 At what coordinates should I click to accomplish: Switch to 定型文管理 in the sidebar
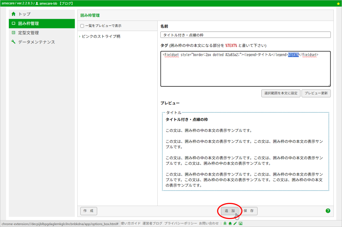(x=28, y=33)
